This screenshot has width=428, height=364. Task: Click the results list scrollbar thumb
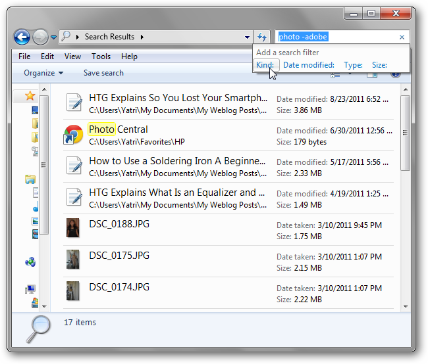coord(406,133)
